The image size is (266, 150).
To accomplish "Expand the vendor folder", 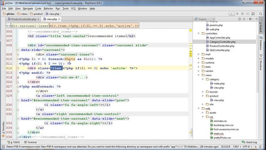I will [x=199, y=71].
